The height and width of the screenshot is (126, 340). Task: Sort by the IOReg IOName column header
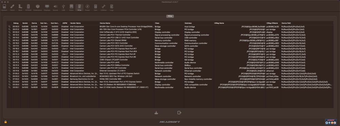point(273,23)
